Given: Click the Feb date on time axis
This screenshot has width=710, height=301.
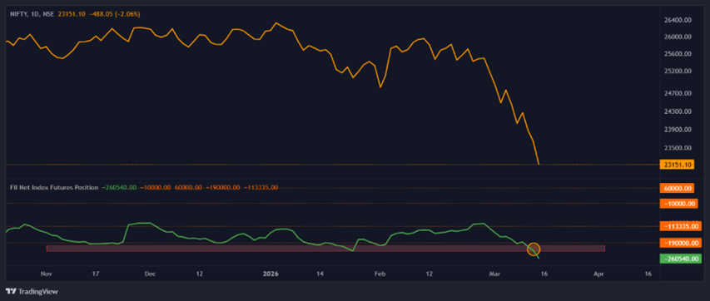Looking at the screenshot, I should (380, 274).
